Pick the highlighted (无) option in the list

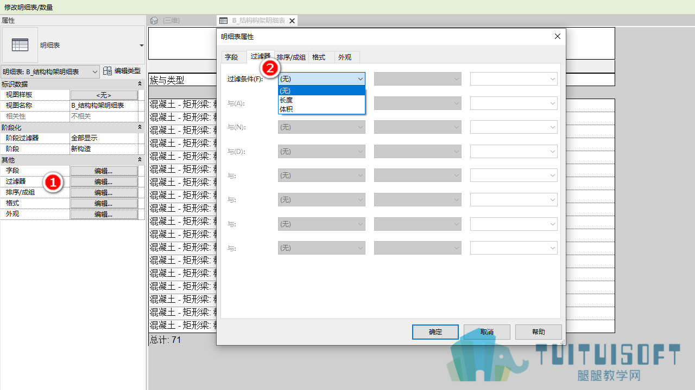tap(321, 90)
